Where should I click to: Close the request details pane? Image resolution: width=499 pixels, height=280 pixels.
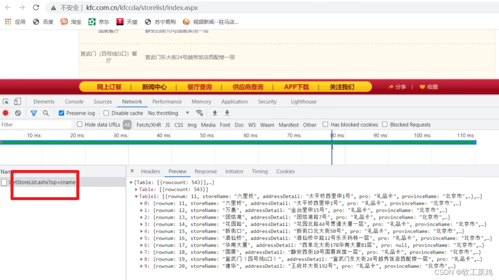[x=132, y=171]
